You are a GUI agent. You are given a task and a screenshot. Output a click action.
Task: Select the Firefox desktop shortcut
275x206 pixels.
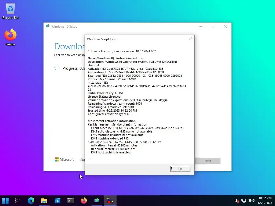pos(10,37)
